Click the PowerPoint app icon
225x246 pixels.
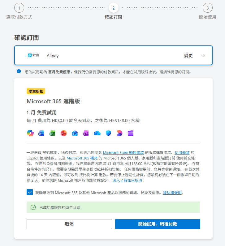point(63,133)
